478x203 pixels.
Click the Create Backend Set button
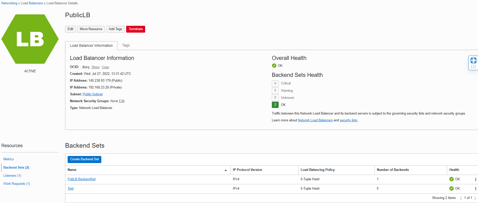point(84,159)
